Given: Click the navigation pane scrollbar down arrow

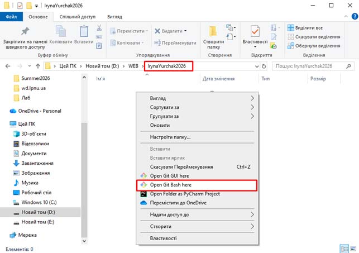Looking at the screenshot, I should point(84,241).
